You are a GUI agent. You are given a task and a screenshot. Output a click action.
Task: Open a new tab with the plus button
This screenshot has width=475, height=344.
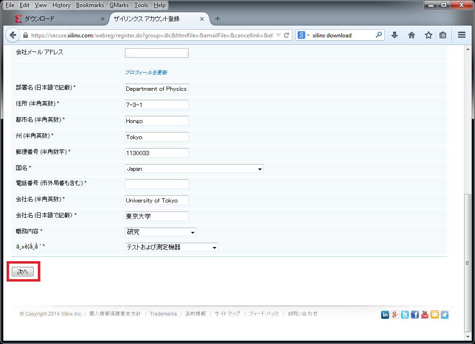(218, 19)
